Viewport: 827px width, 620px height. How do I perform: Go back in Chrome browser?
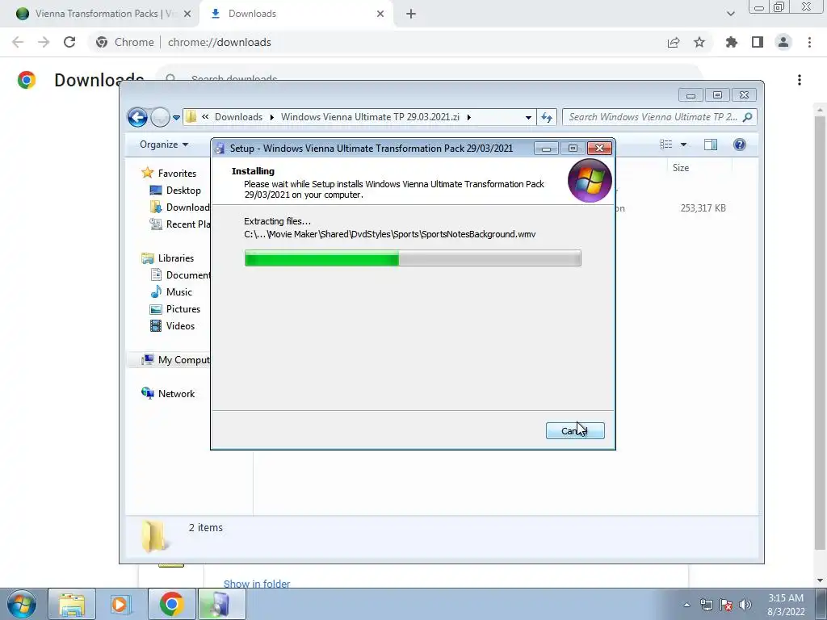pyautogui.click(x=18, y=42)
